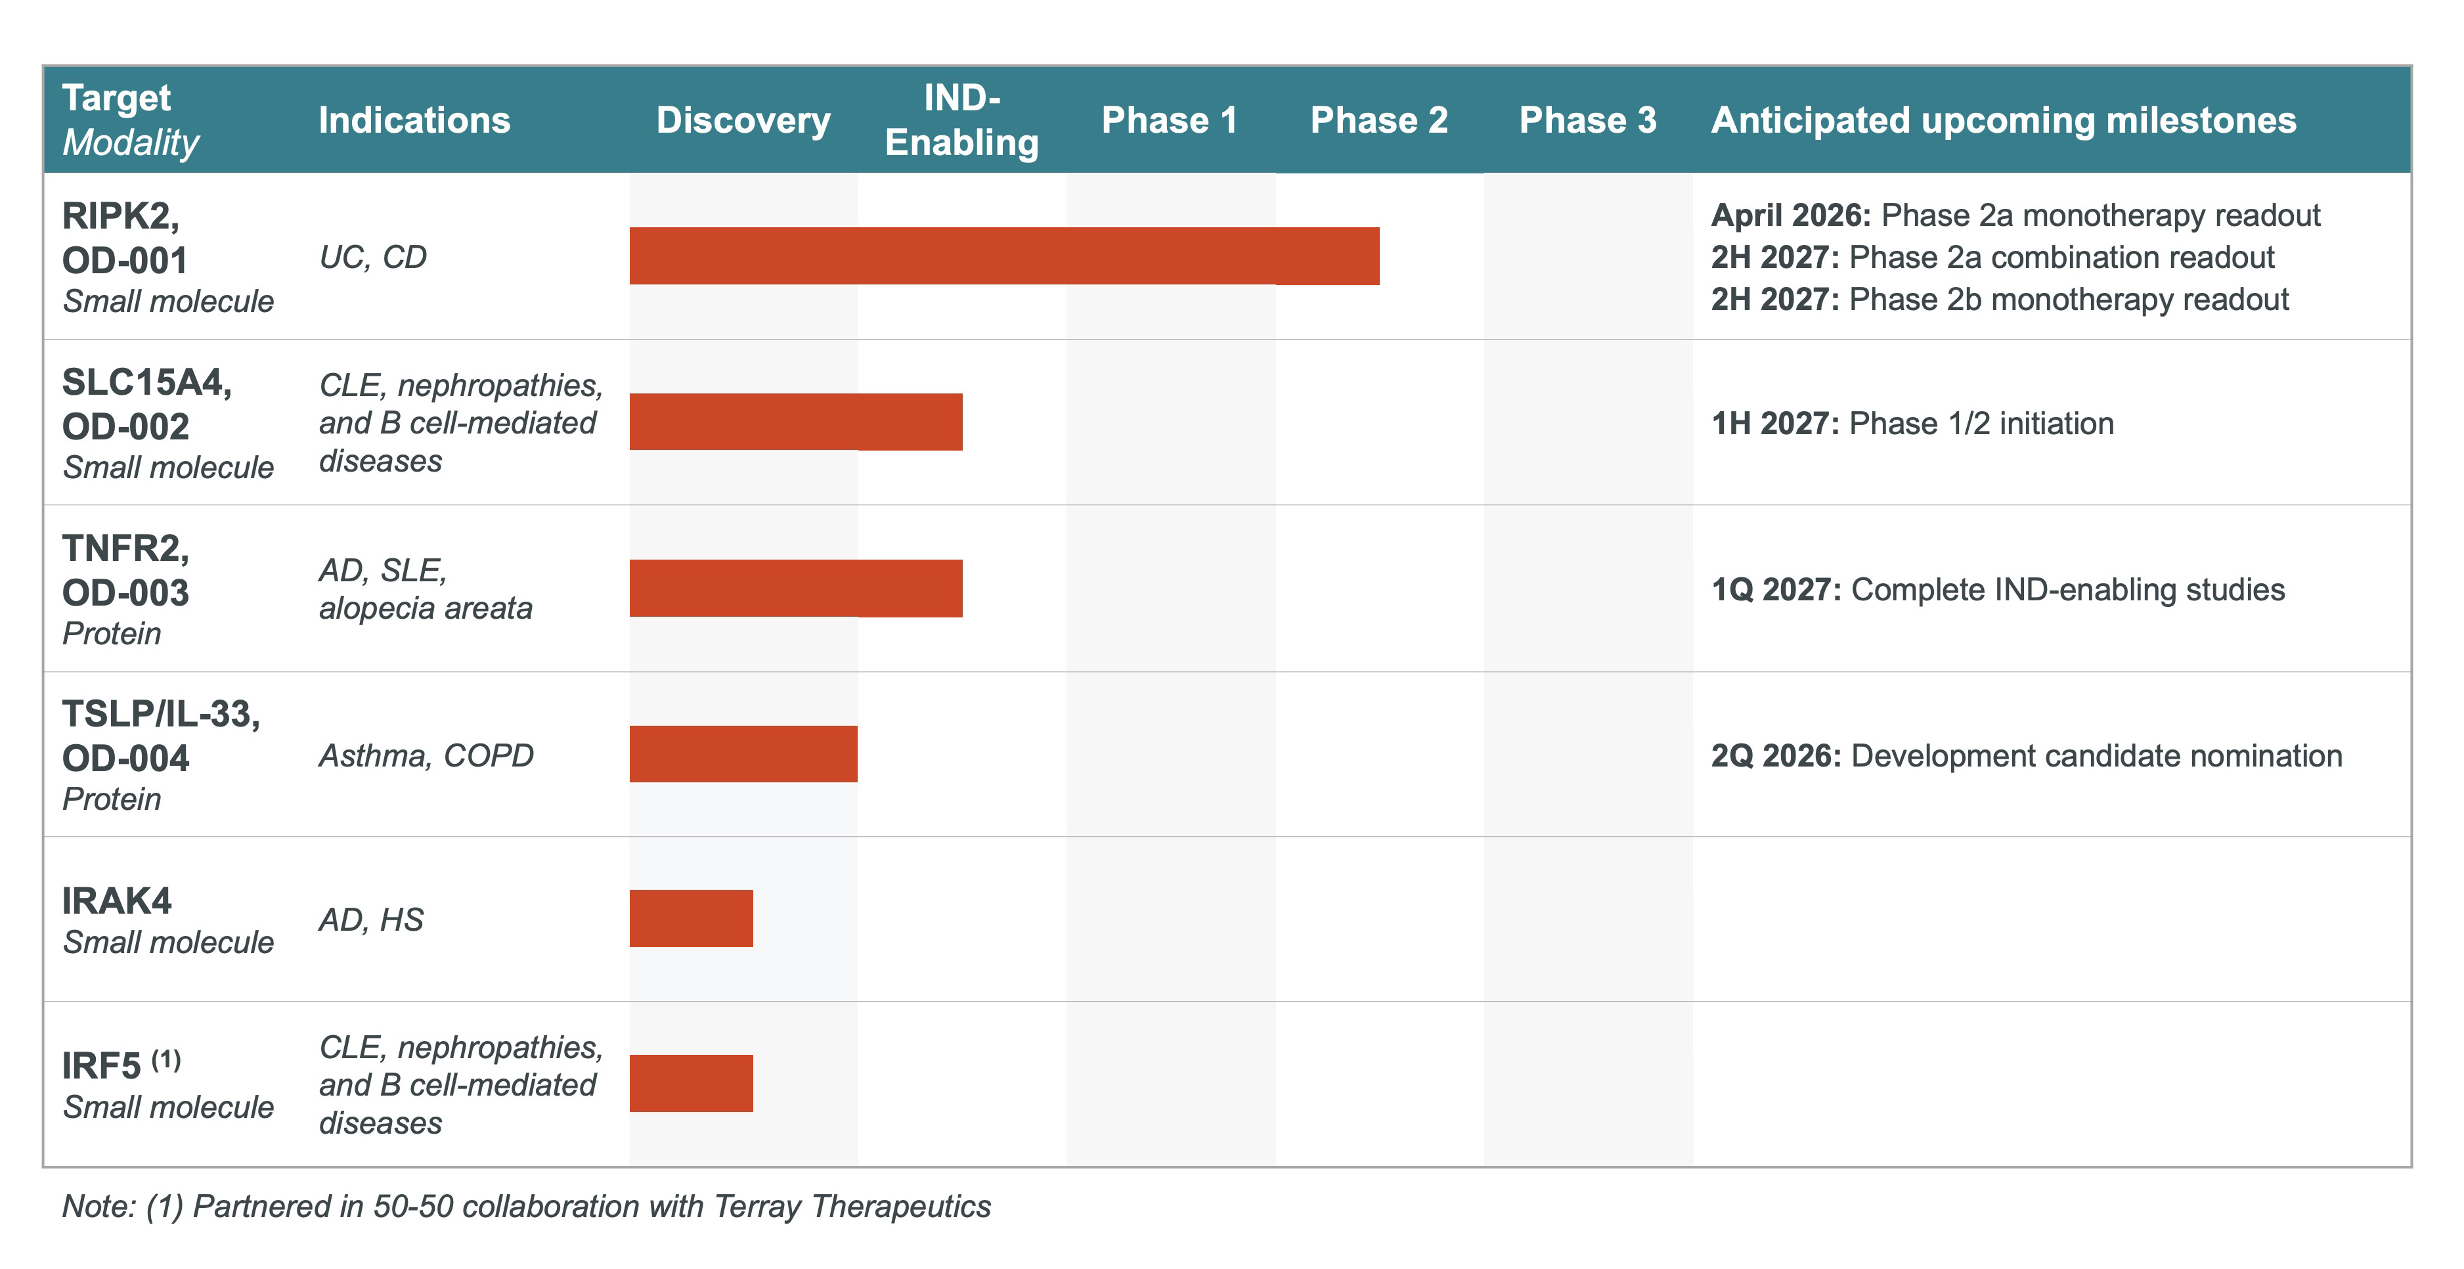This screenshot has height=1269, width=2464.
Task: Click the Phase 1 column header
Action: (x=1170, y=120)
